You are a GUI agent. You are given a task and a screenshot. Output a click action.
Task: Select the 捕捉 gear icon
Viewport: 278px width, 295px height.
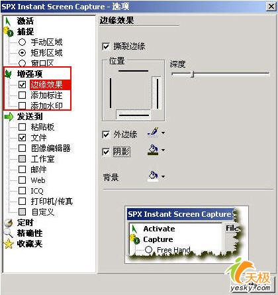(9, 32)
